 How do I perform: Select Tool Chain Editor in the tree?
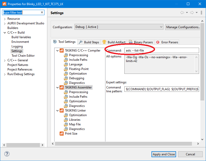pyautogui.click(x=23, y=56)
